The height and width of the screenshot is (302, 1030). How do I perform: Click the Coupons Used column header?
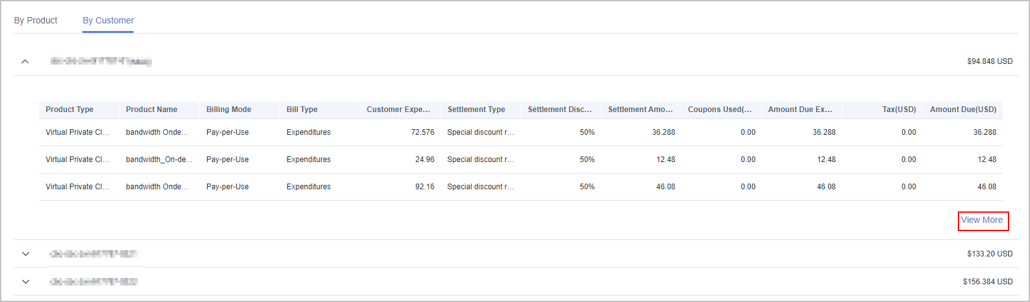click(720, 110)
